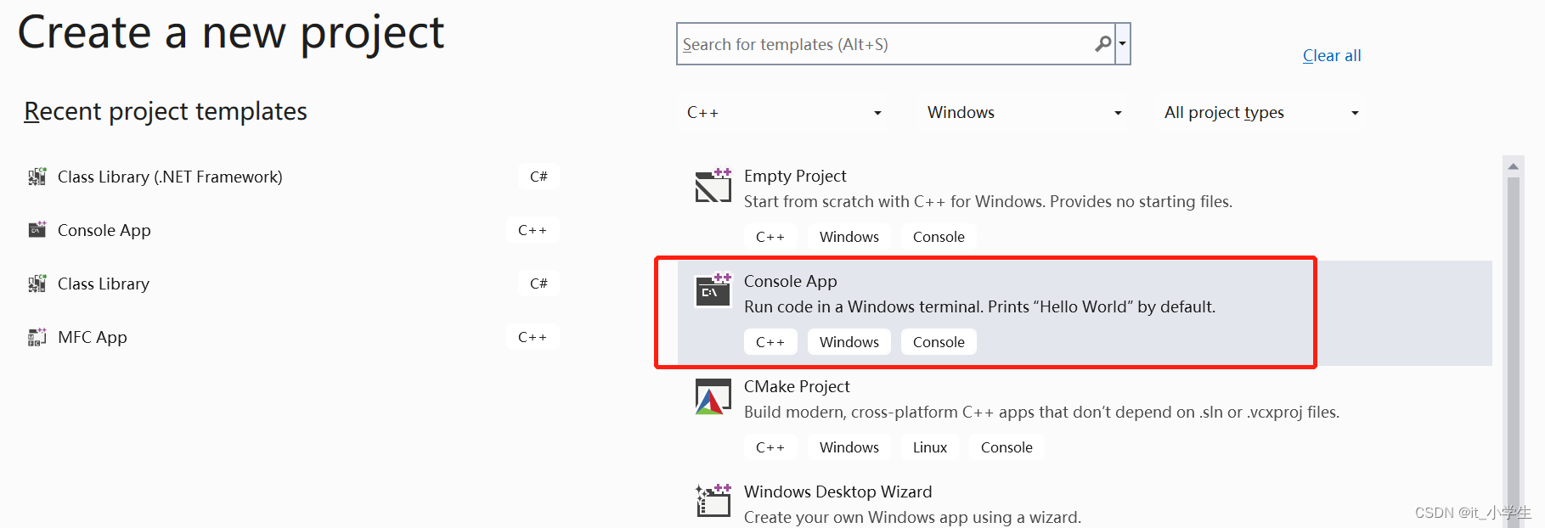Open the All project types dropdown
Image resolution: width=1545 pixels, height=528 pixels.
[1260, 111]
